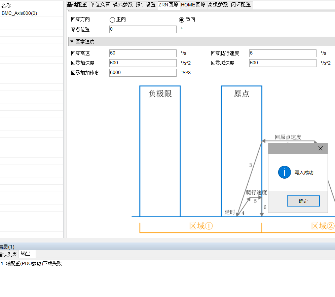
Task: Open the 探针设置 tab
Action: 145,5
